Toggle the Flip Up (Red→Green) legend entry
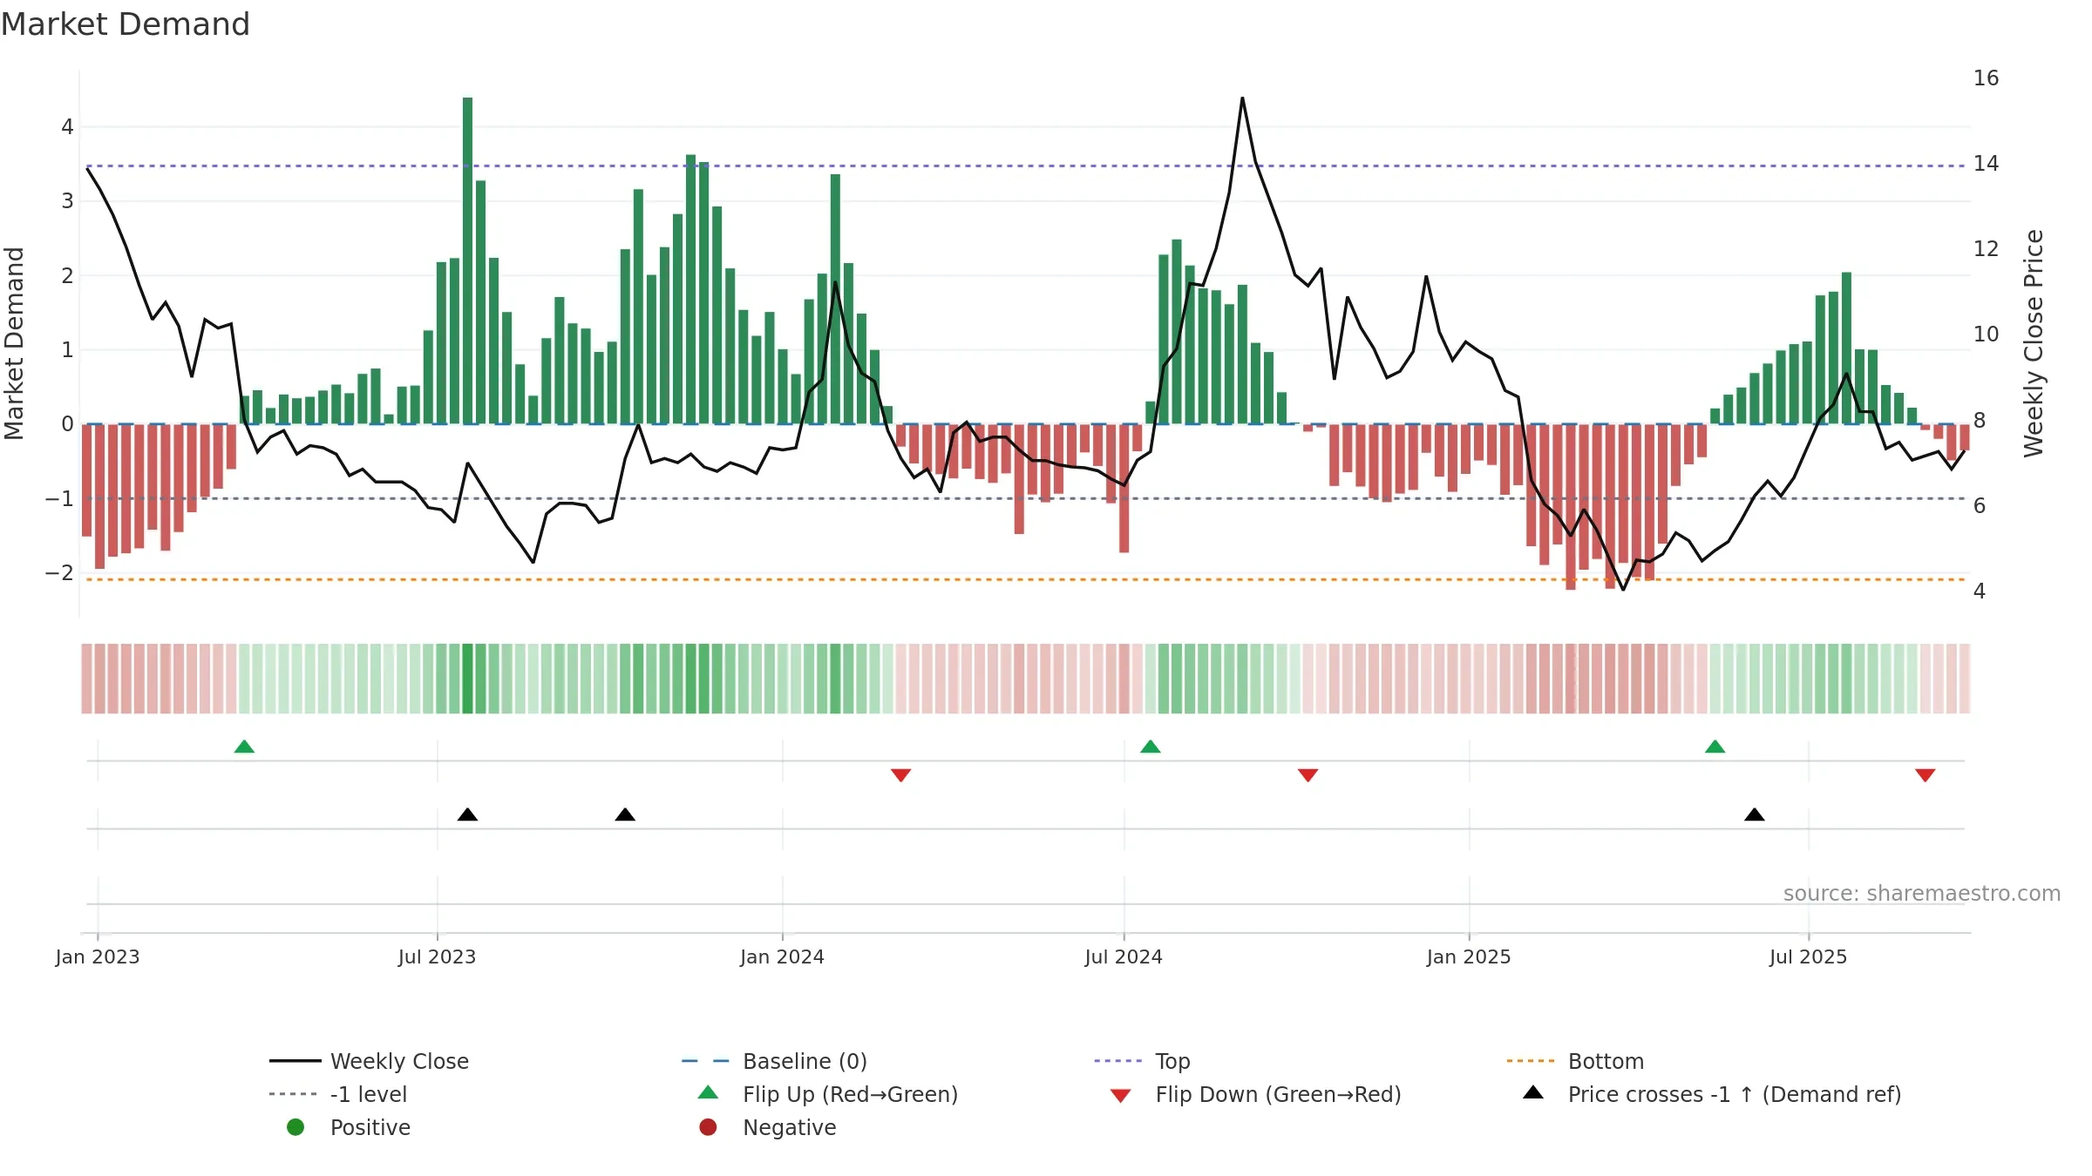 (x=828, y=1094)
